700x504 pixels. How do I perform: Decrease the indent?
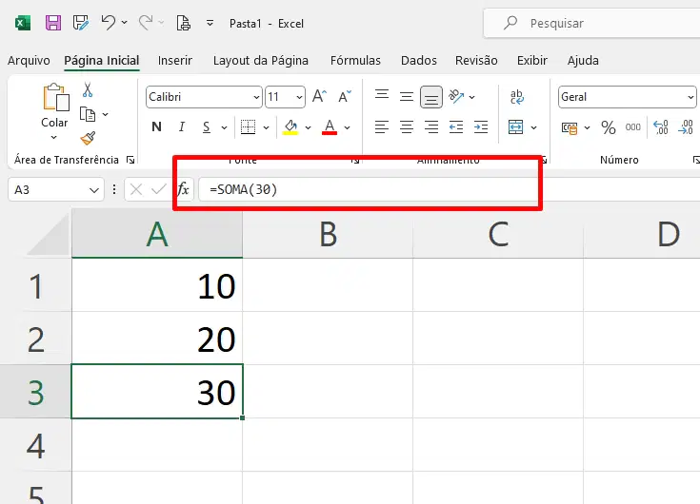pos(456,127)
